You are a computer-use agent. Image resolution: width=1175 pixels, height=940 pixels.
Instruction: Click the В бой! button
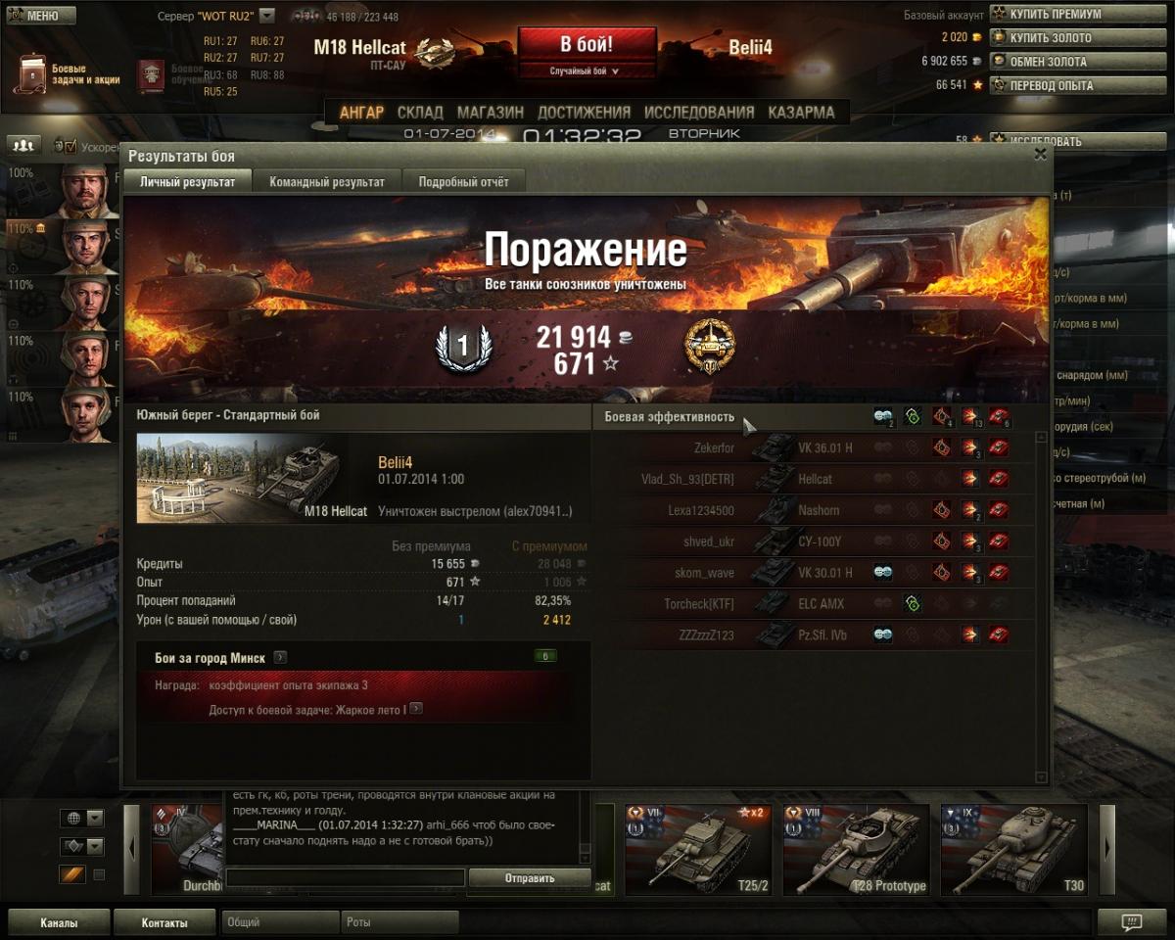tap(587, 45)
